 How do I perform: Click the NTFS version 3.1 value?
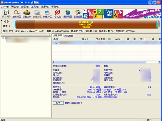(149, 87)
